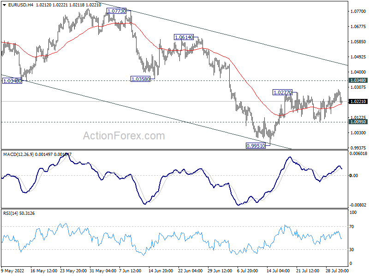This screenshot has width=369, height=276.
Task: Select the 29 Jun 12:00 time label
Action: click(220, 271)
